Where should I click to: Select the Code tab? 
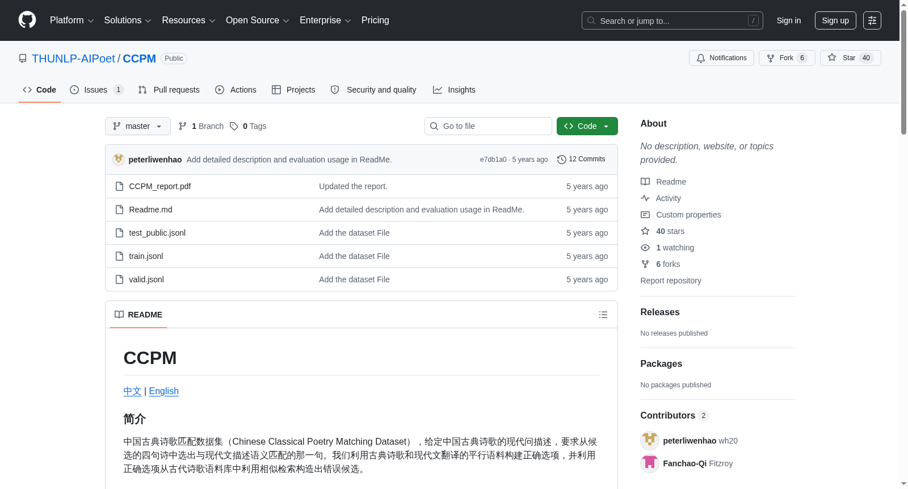click(x=40, y=90)
